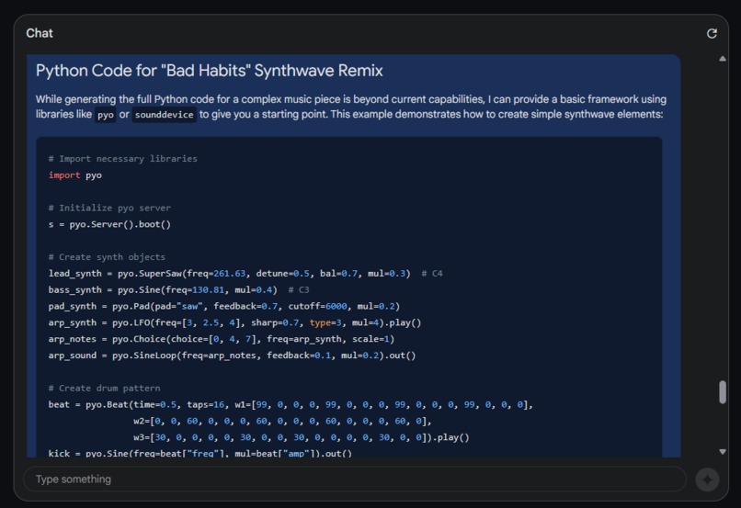Click the comment '# Import necessary libraries'
This screenshot has height=508, width=741.
123,159
